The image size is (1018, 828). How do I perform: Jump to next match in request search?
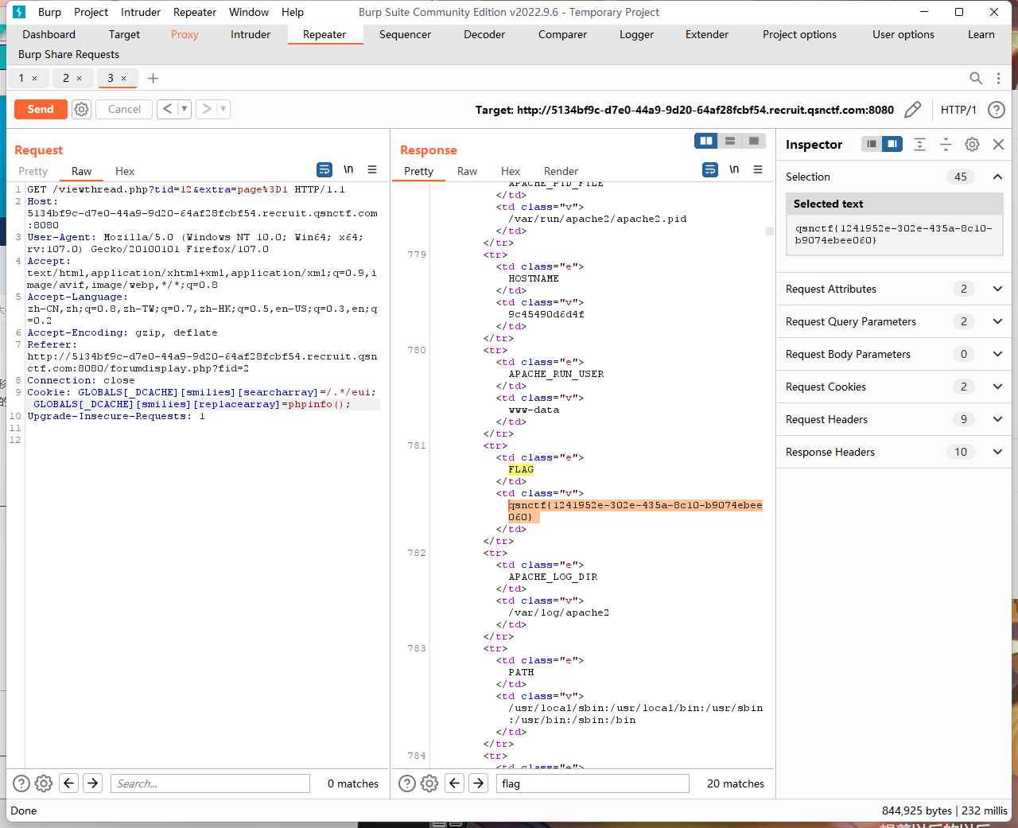pos(93,783)
